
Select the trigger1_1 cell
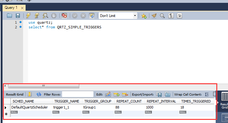(x=67, y=107)
